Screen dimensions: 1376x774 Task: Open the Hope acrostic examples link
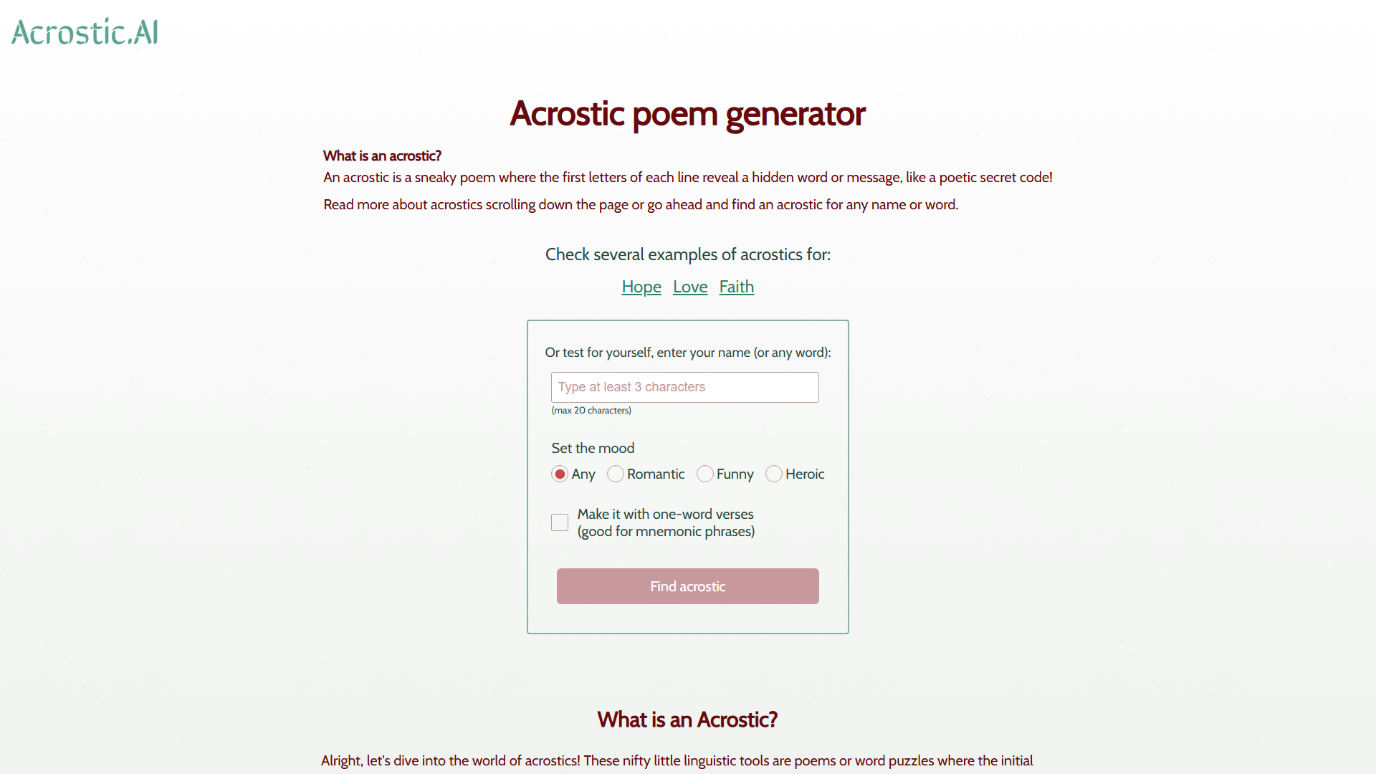pos(641,287)
